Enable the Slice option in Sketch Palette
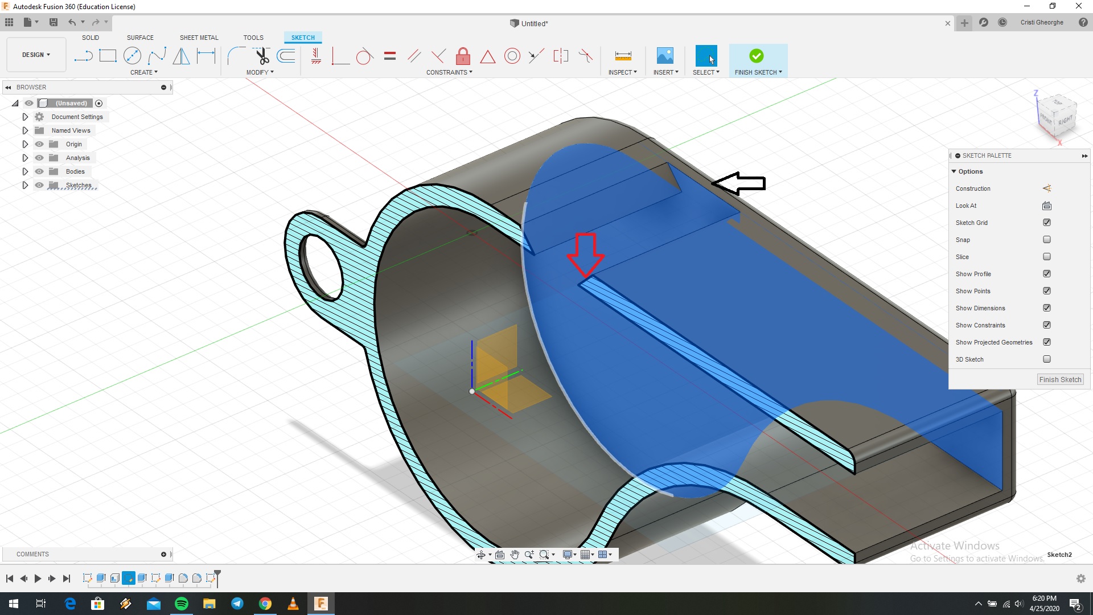The image size is (1093, 615). coord(1047,256)
